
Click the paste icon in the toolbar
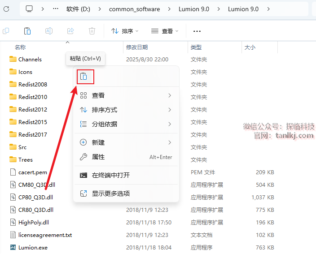[x=27, y=31]
